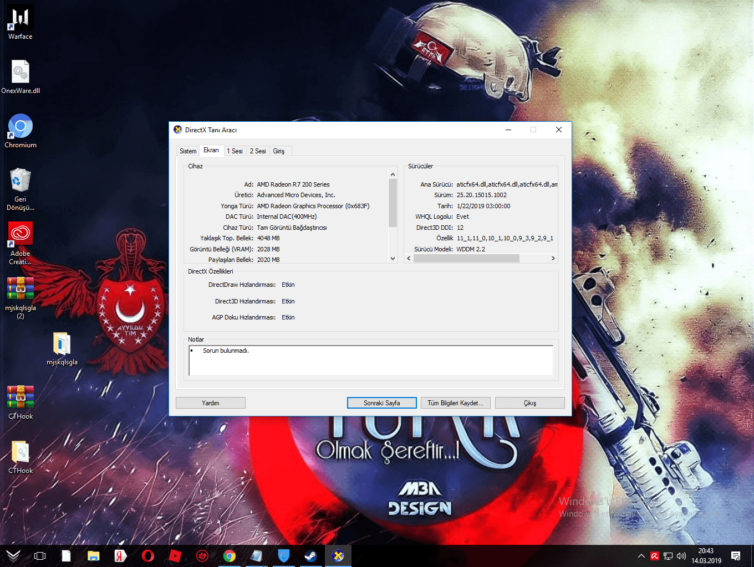Open the network tray icon
This screenshot has width=754, height=567.
pyautogui.click(x=668, y=556)
